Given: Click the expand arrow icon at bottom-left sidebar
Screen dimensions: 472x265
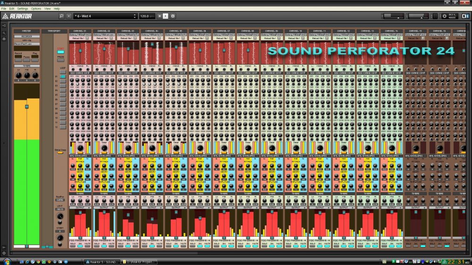Looking at the screenshot, I should (4, 247).
